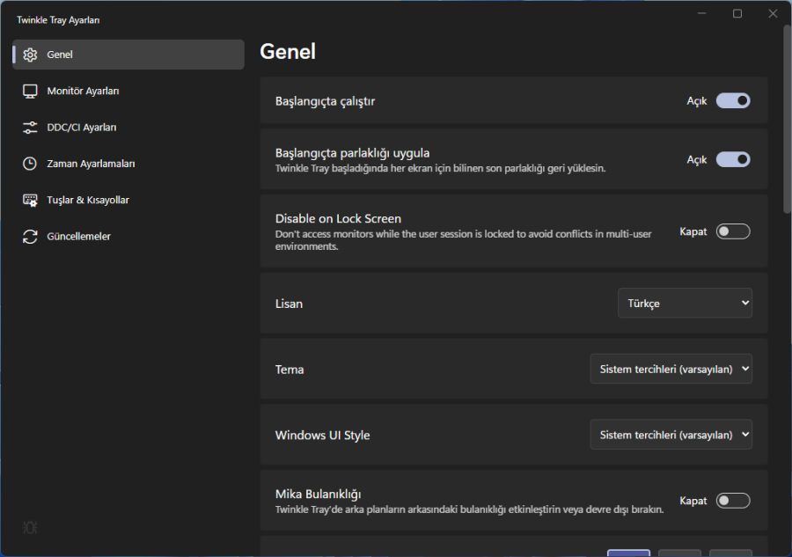Click the highlighted button at the bottom edge

tap(628, 553)
